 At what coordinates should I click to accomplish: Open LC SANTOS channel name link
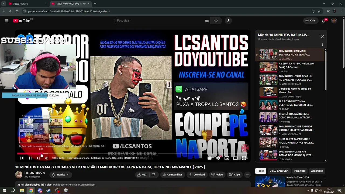(x=33, y=173)
